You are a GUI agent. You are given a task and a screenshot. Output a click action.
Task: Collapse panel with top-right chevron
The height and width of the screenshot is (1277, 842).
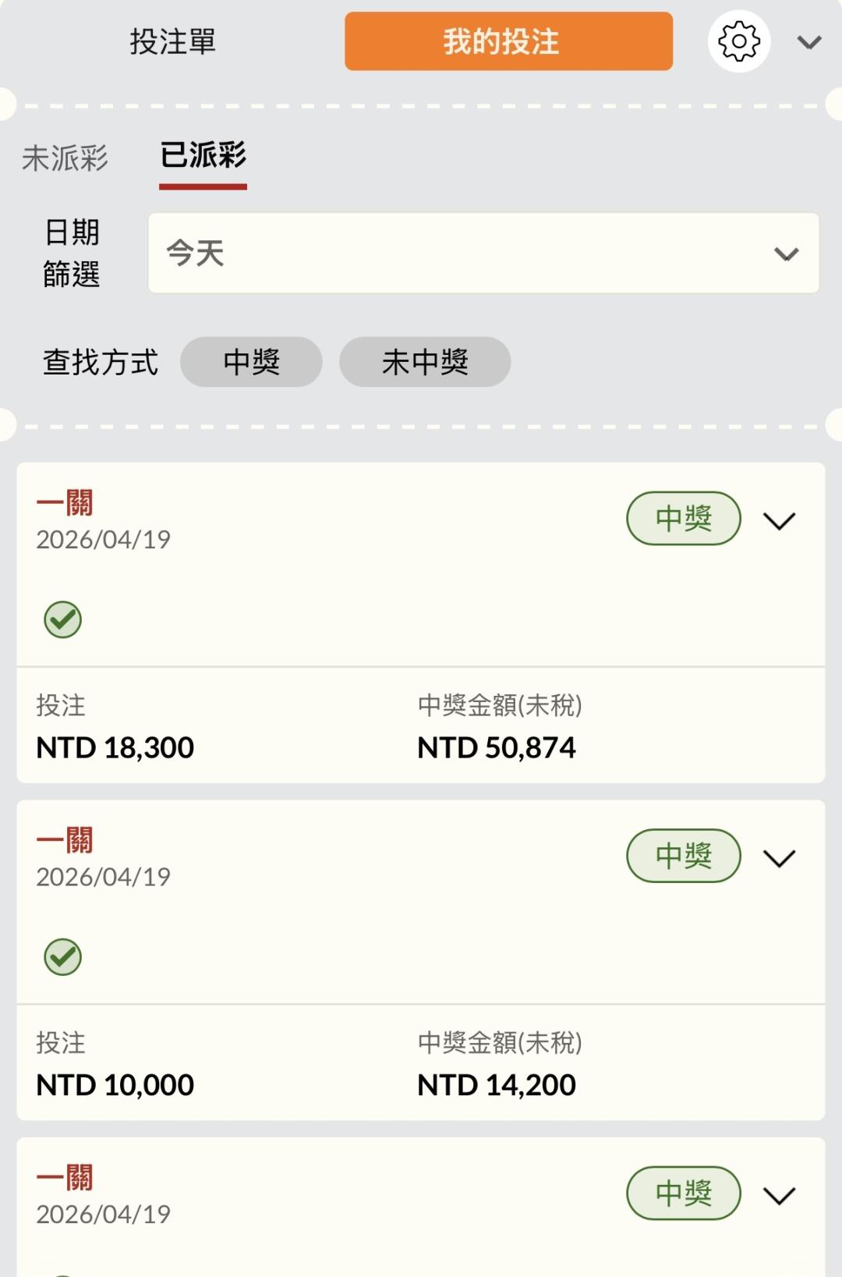pyautogui.click(x=809, y=42)
